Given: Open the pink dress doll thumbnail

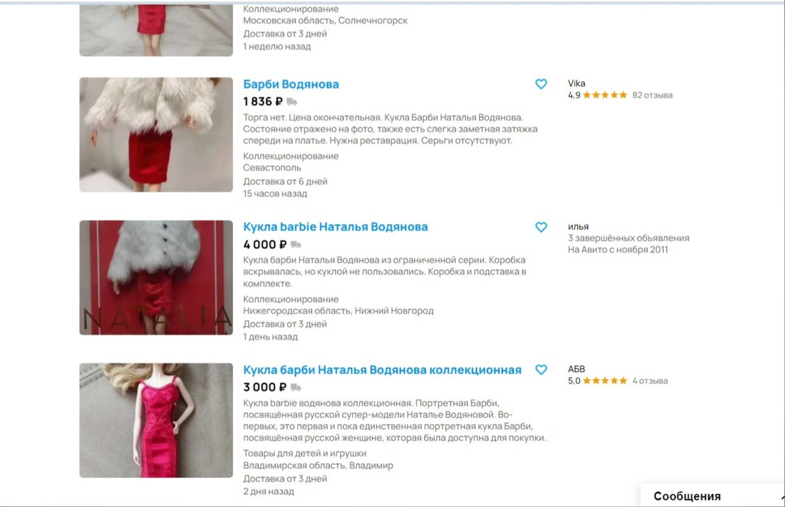Looking at the screenshot, I should point(156,420).
